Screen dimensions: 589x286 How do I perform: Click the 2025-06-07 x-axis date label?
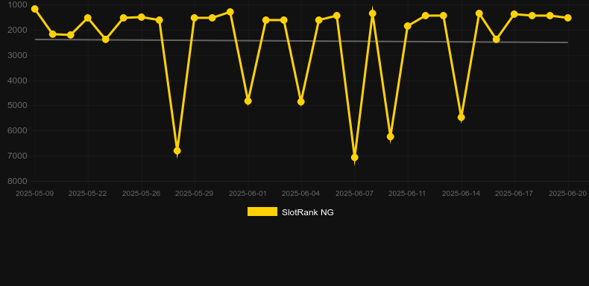pyautogui.click(x=354, y=194)
